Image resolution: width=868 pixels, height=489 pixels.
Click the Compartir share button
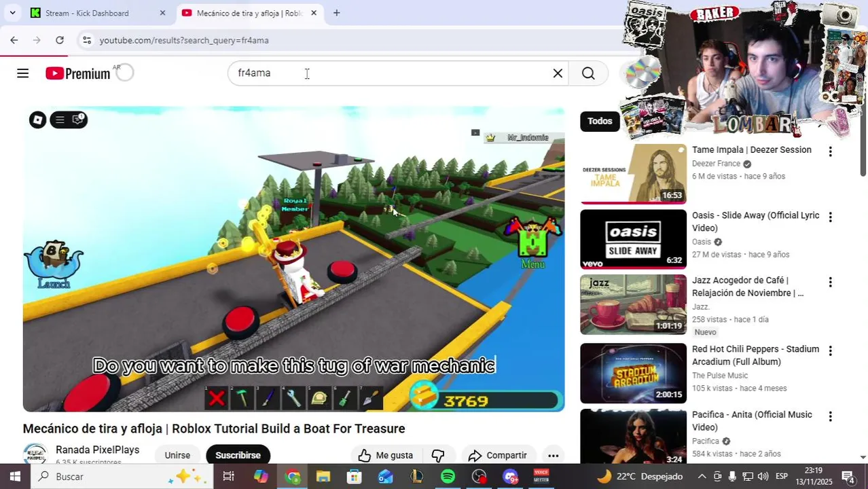(x=499, y=455)
